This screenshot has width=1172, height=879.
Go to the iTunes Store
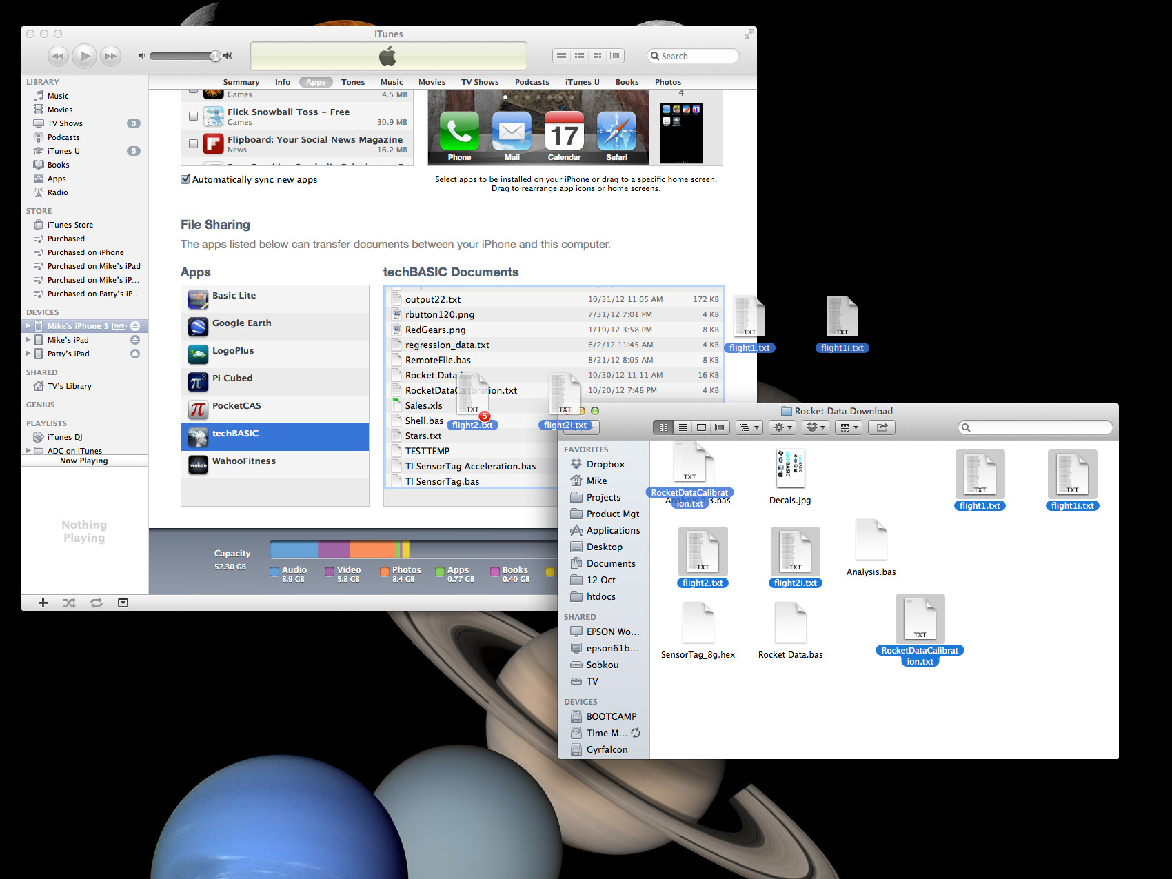click(70, 225)
